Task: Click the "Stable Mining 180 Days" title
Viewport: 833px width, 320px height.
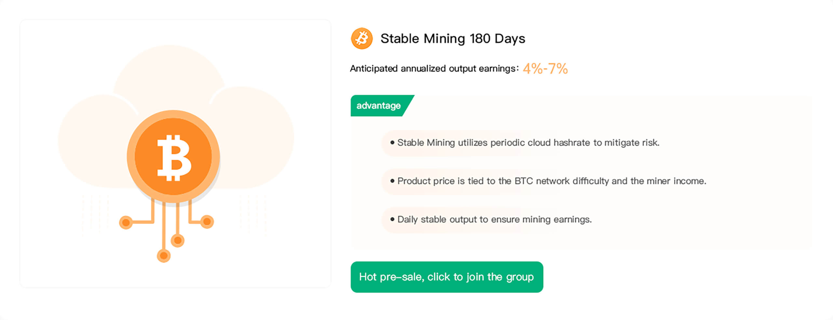Action: 453,39
